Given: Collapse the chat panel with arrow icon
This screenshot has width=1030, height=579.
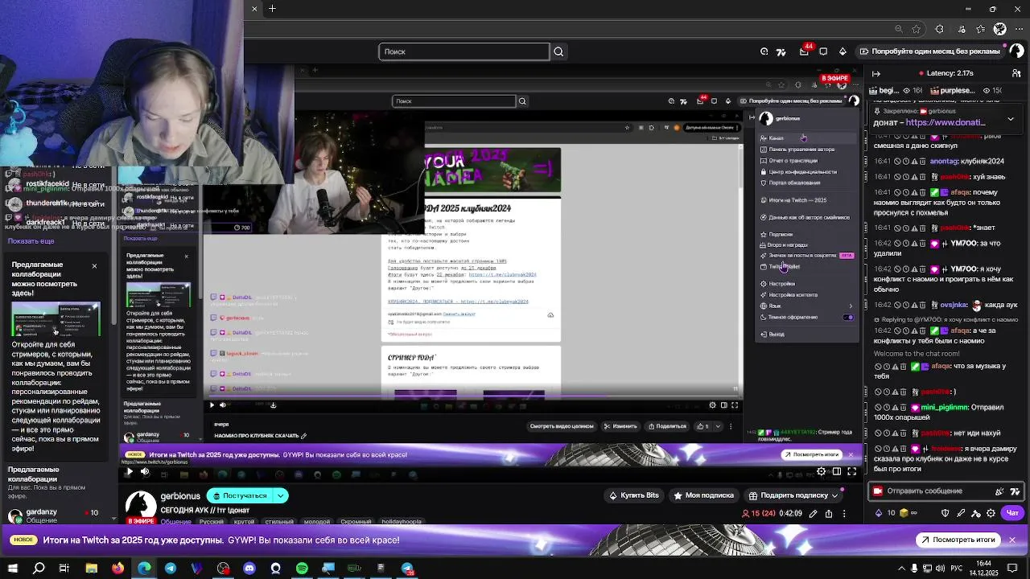Looking at the screenshot, I should [x=876, y=73].
